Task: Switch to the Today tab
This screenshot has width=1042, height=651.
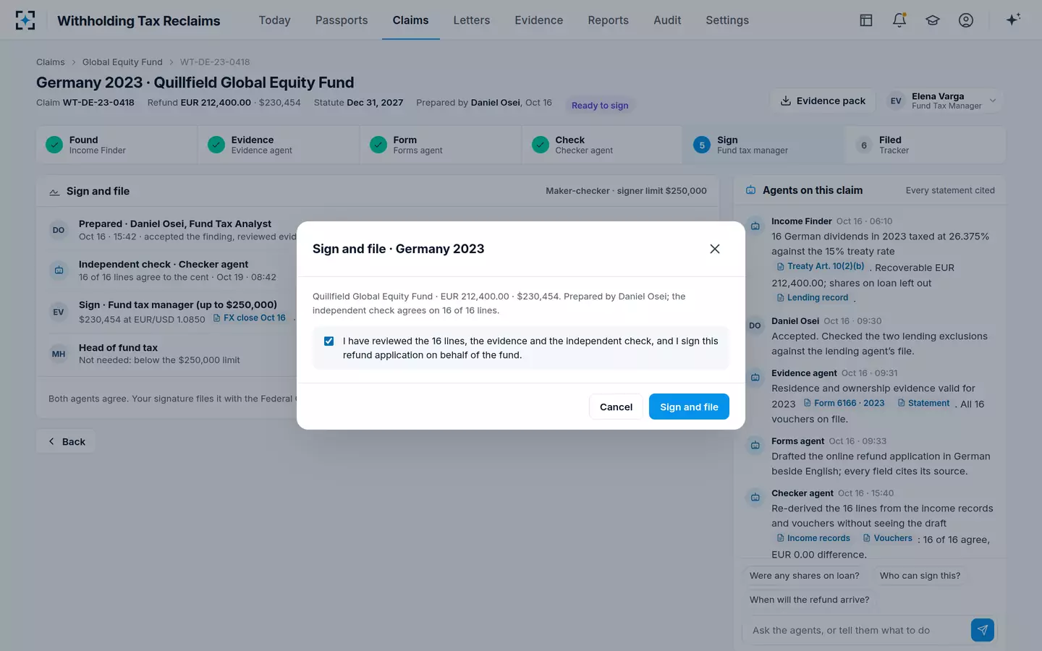Action: point(274,20)
